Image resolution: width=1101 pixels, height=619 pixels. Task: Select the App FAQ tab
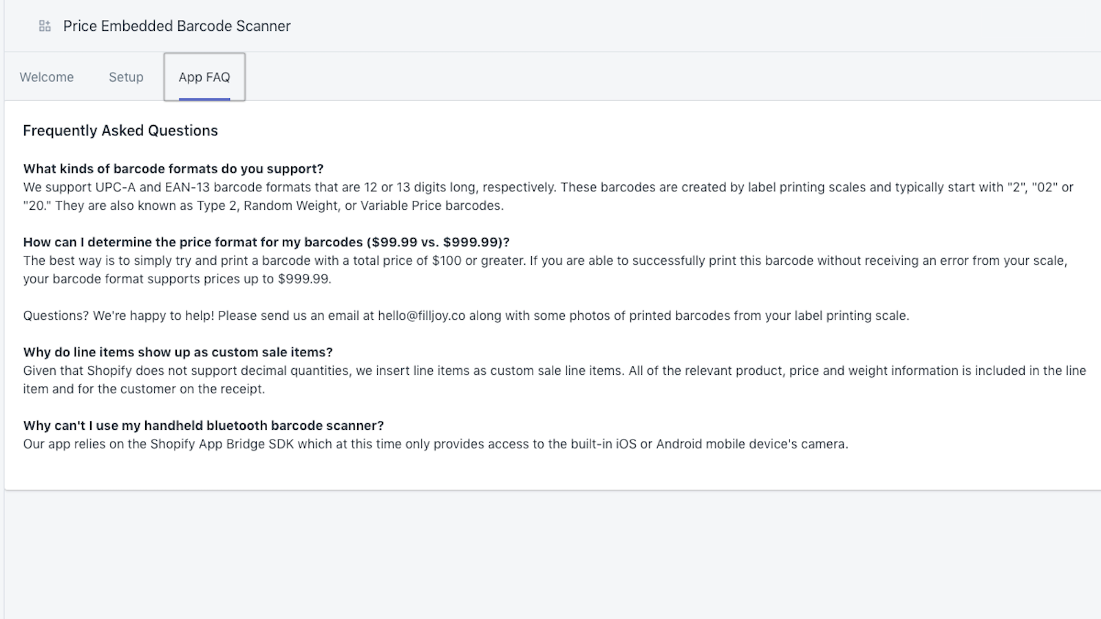pos(204,77)
